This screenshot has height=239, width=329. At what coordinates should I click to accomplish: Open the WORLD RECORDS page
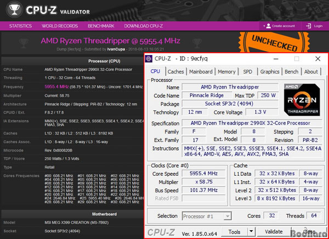60,26
